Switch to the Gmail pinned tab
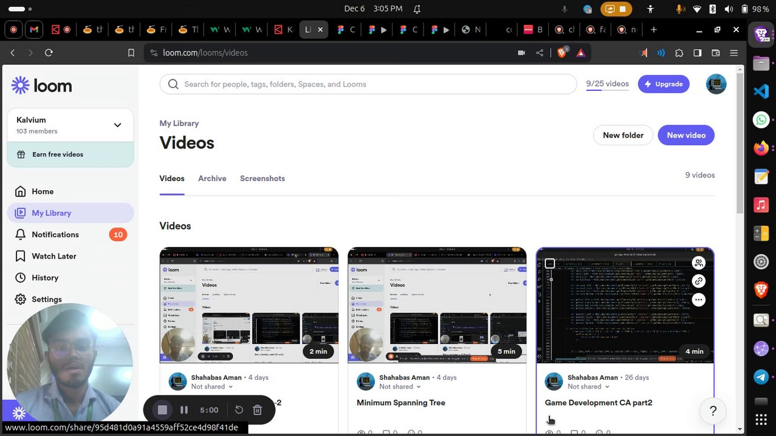Screen dimensions: 776x436 (x=34, y=30)
